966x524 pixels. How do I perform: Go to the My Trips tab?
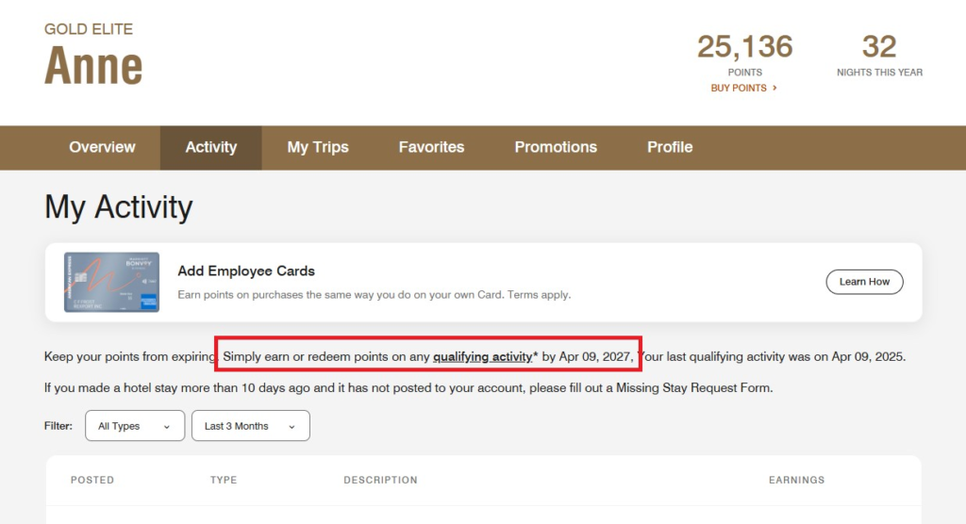(x=318, y=147)
